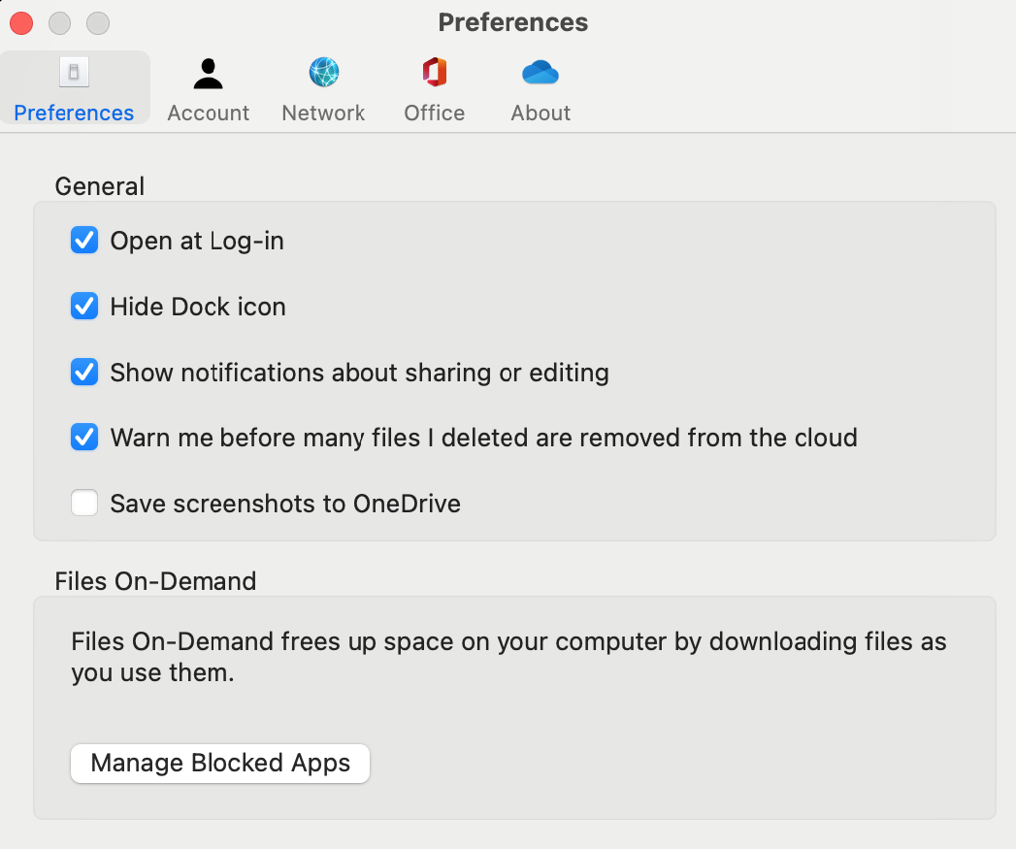Click the blue OneDrive cloud icon
The image size is (1016, 849).
coord(541,73)
